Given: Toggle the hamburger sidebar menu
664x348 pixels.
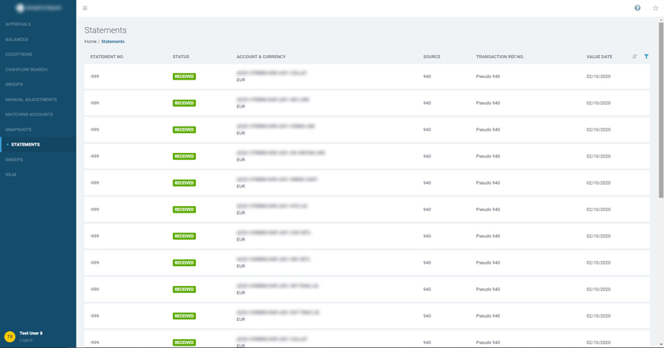Looking at the screenshot, I should (85, 8).
